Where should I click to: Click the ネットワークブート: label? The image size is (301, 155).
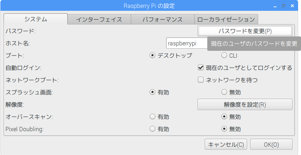[32, 80]
